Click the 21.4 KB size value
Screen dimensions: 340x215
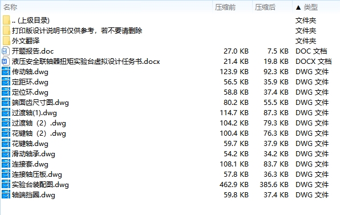(x=236, y=62)
